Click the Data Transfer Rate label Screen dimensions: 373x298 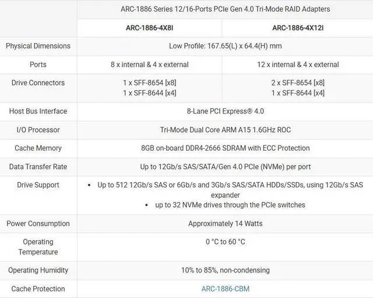pyautogui.click(x=38, y=167)
